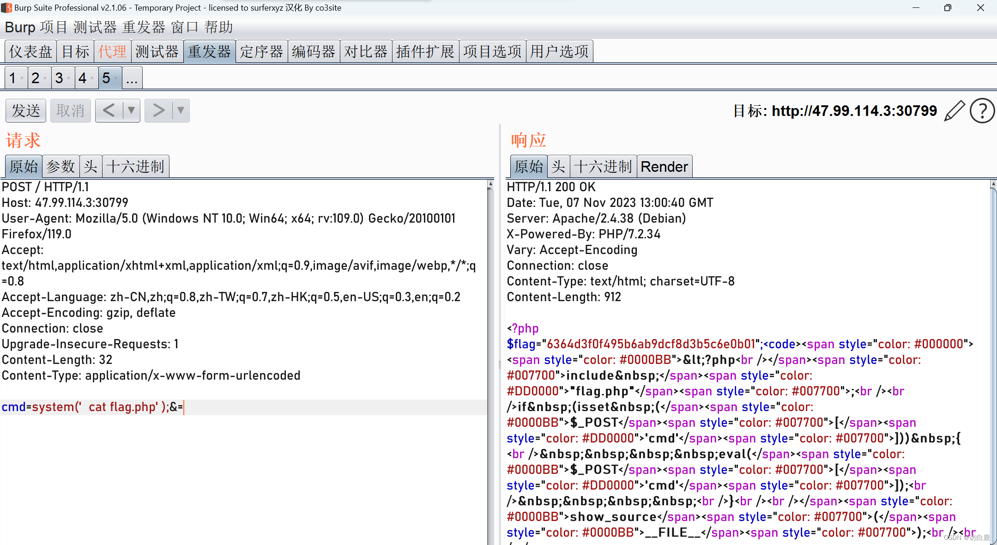The height and width of the screenshot is (545, 997).
Task: Click the request pane scroll-up arrow
Action: (x=490, y=184)
